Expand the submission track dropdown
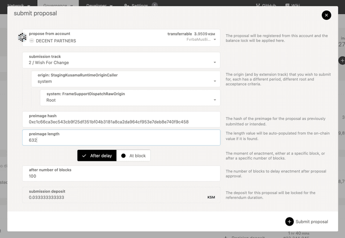345x238 pixels. [x=215, y=62]
